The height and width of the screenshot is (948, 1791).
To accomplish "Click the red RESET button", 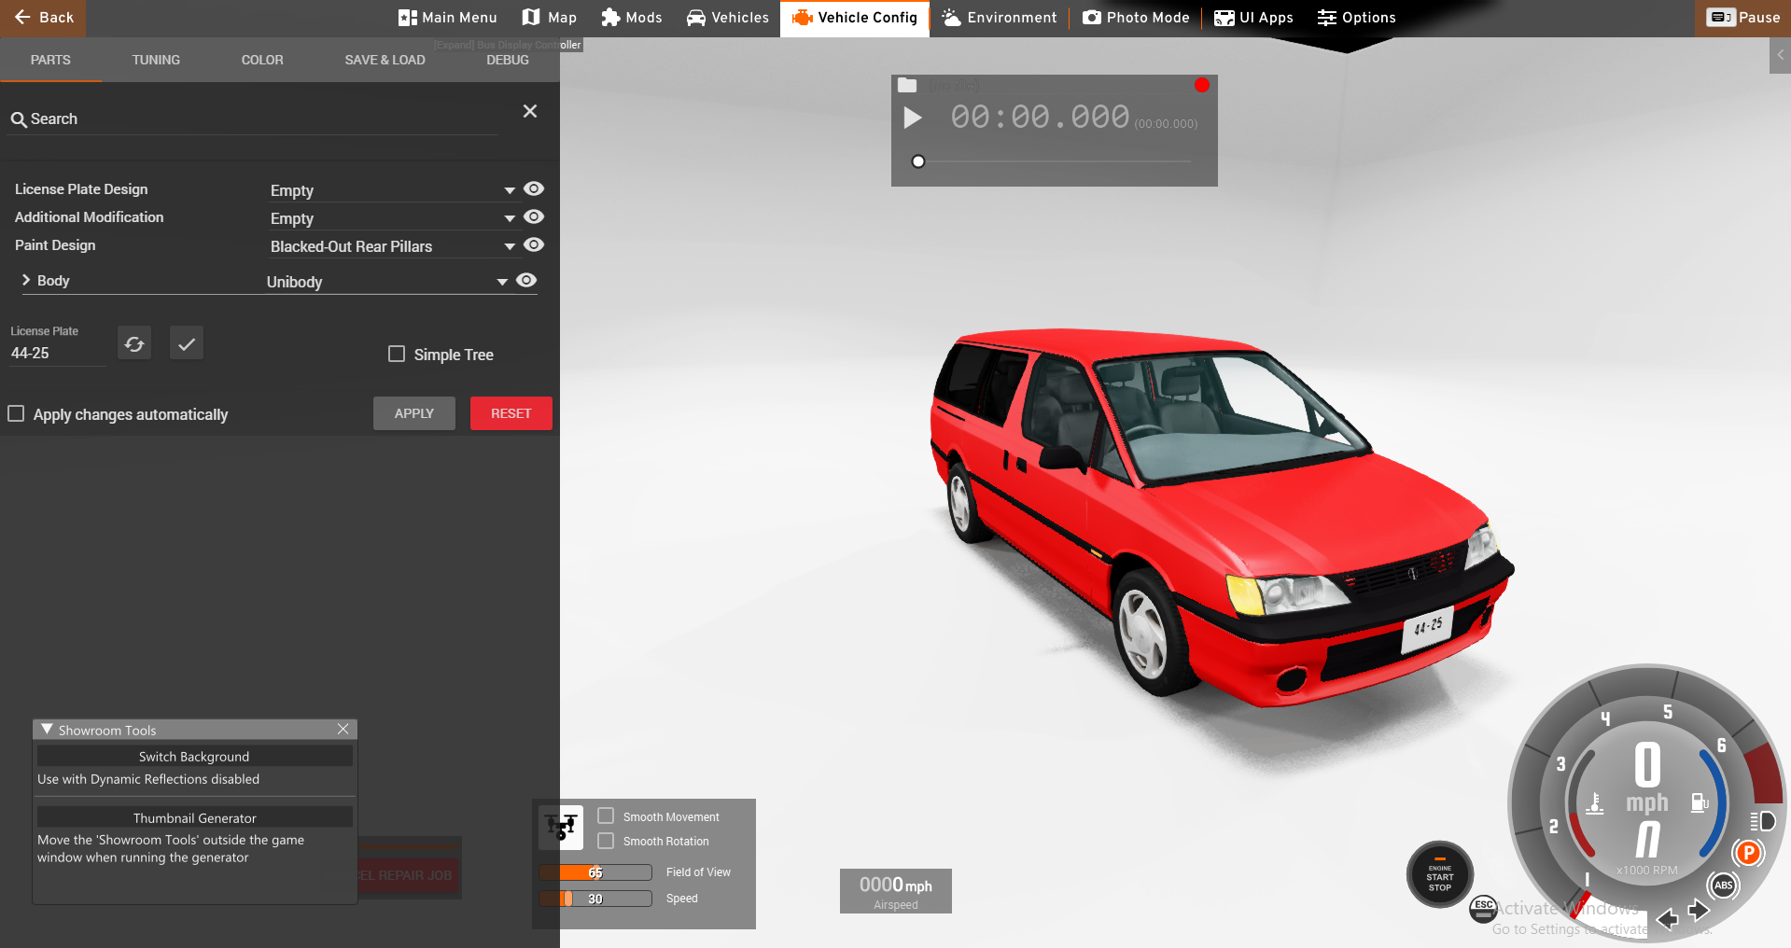I will [511, 413].
